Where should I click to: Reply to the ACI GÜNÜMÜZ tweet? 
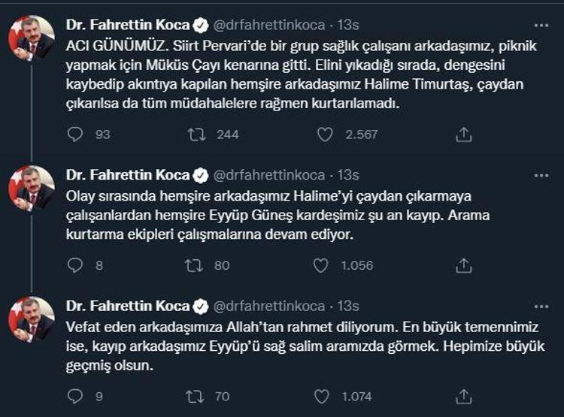point(75,134)
